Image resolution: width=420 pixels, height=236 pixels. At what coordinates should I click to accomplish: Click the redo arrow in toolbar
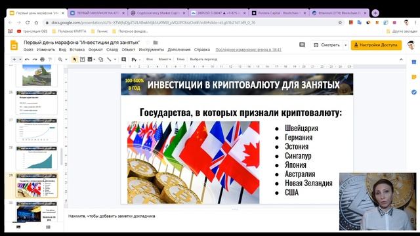[x=35, y=59]
